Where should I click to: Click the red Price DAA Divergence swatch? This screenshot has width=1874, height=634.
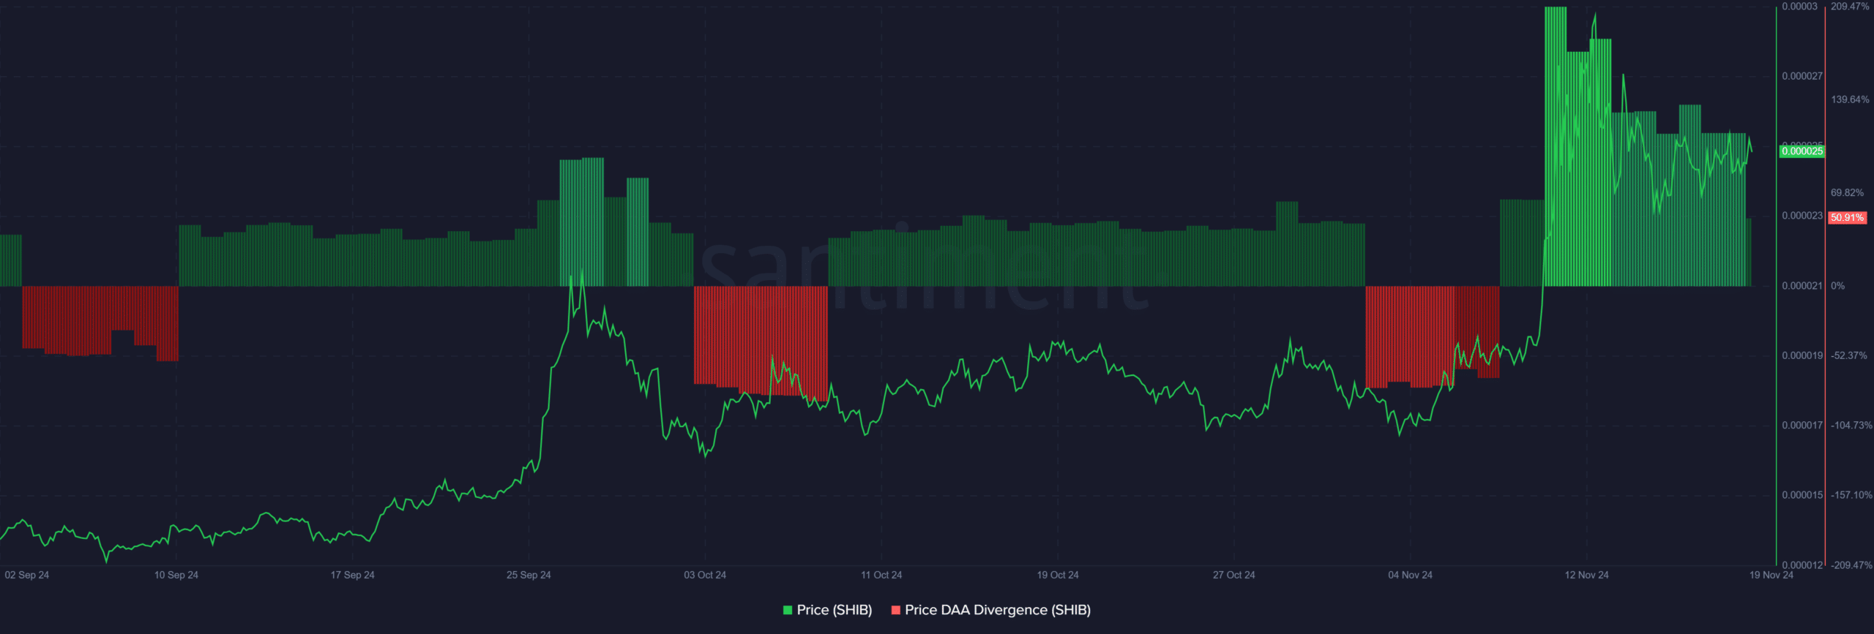coord(896,610)
